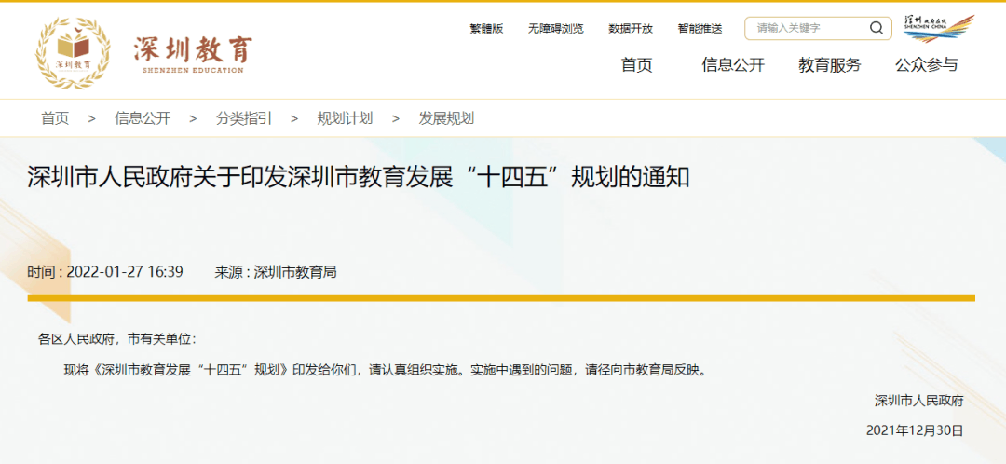Click the article title about 十四五 规划
The height and width of the screenshot is (464, 1006).
[x=359, y=177]
